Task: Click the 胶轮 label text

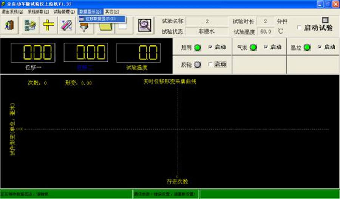Action: (x=186, y=65)
